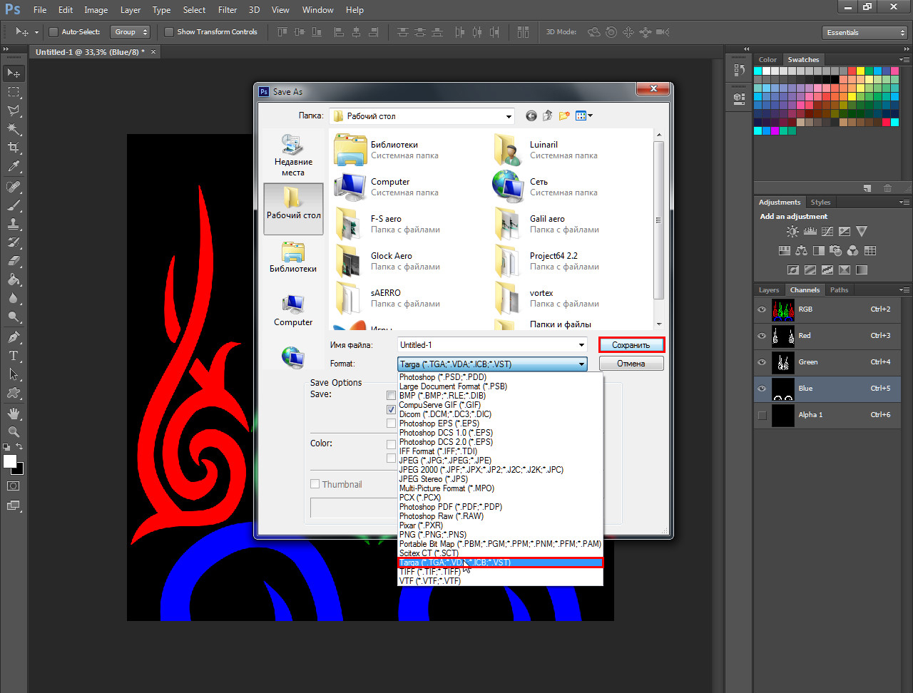This screenshot has width=913, height=693.
Task: Switch to the Paths tab
Action: [x=840, y=290]
